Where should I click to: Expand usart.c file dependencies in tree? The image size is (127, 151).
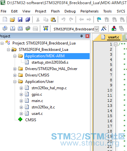tap(21, 114)
